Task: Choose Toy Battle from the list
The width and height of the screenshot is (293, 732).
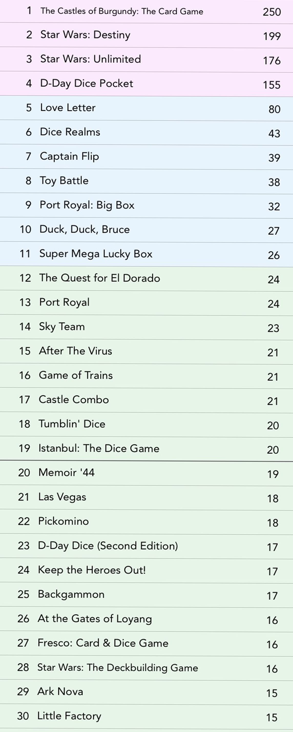Action: [64, 181]
